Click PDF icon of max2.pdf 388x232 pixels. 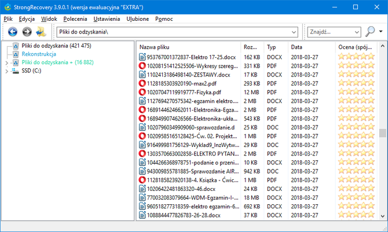[142, 83]
